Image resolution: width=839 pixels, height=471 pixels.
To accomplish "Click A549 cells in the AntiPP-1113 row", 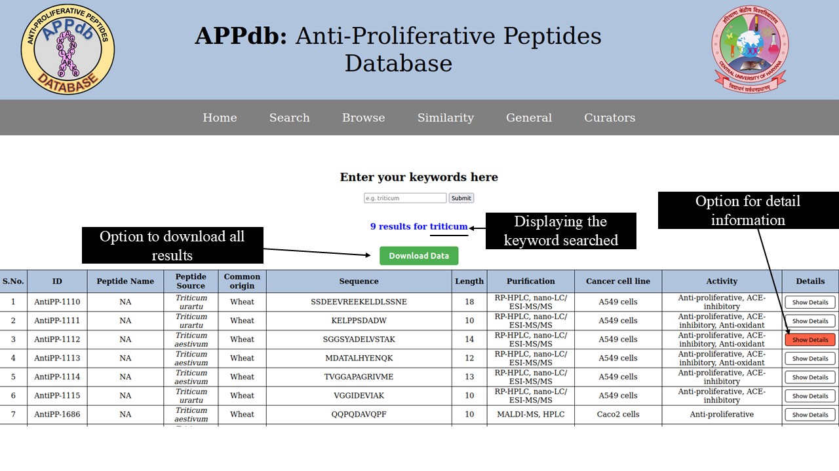I will tap(618, 358).
